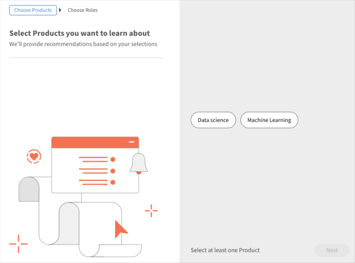The image size is (355, 263).
Task: Click the orange cursor arrow icon
Action: [121, 229]
